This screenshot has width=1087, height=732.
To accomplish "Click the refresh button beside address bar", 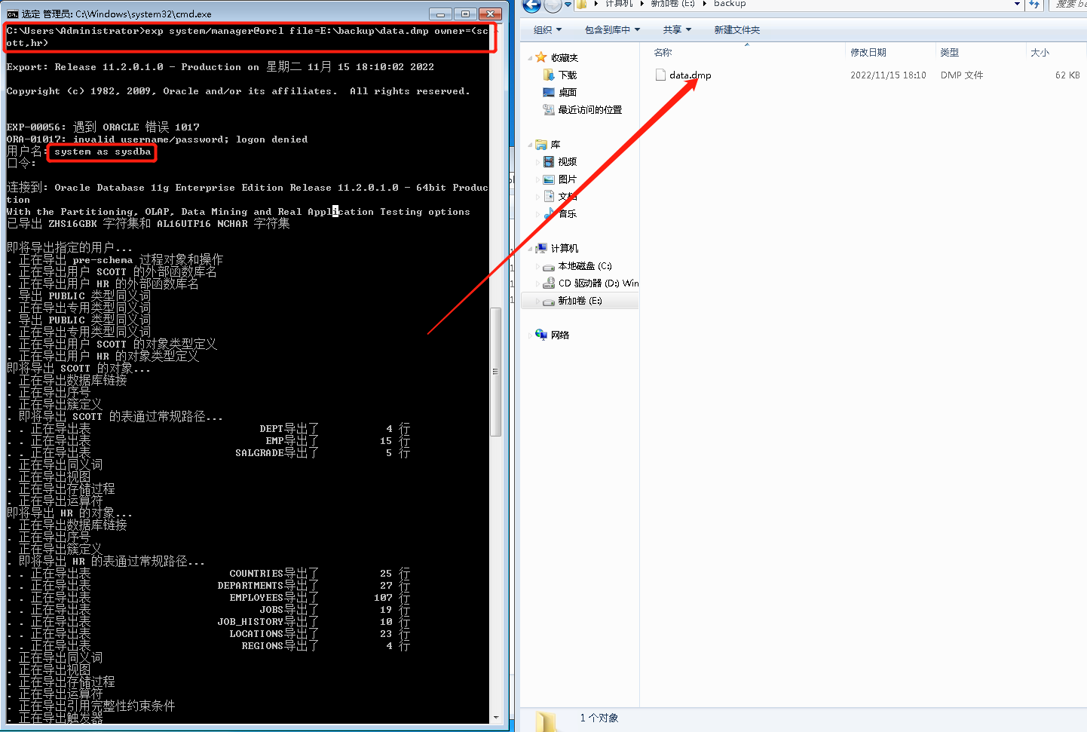I will point(1034,5).
